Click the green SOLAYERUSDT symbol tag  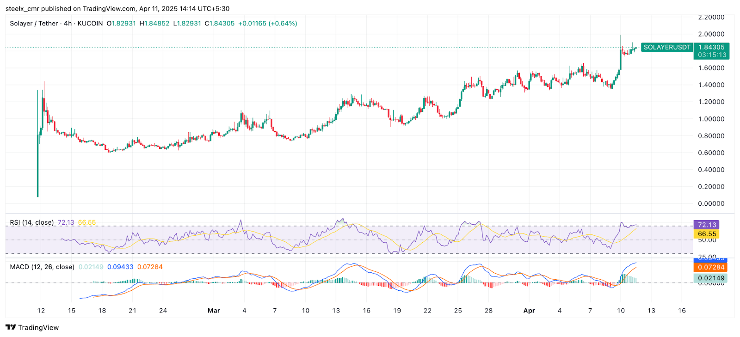tap(666, 47)
